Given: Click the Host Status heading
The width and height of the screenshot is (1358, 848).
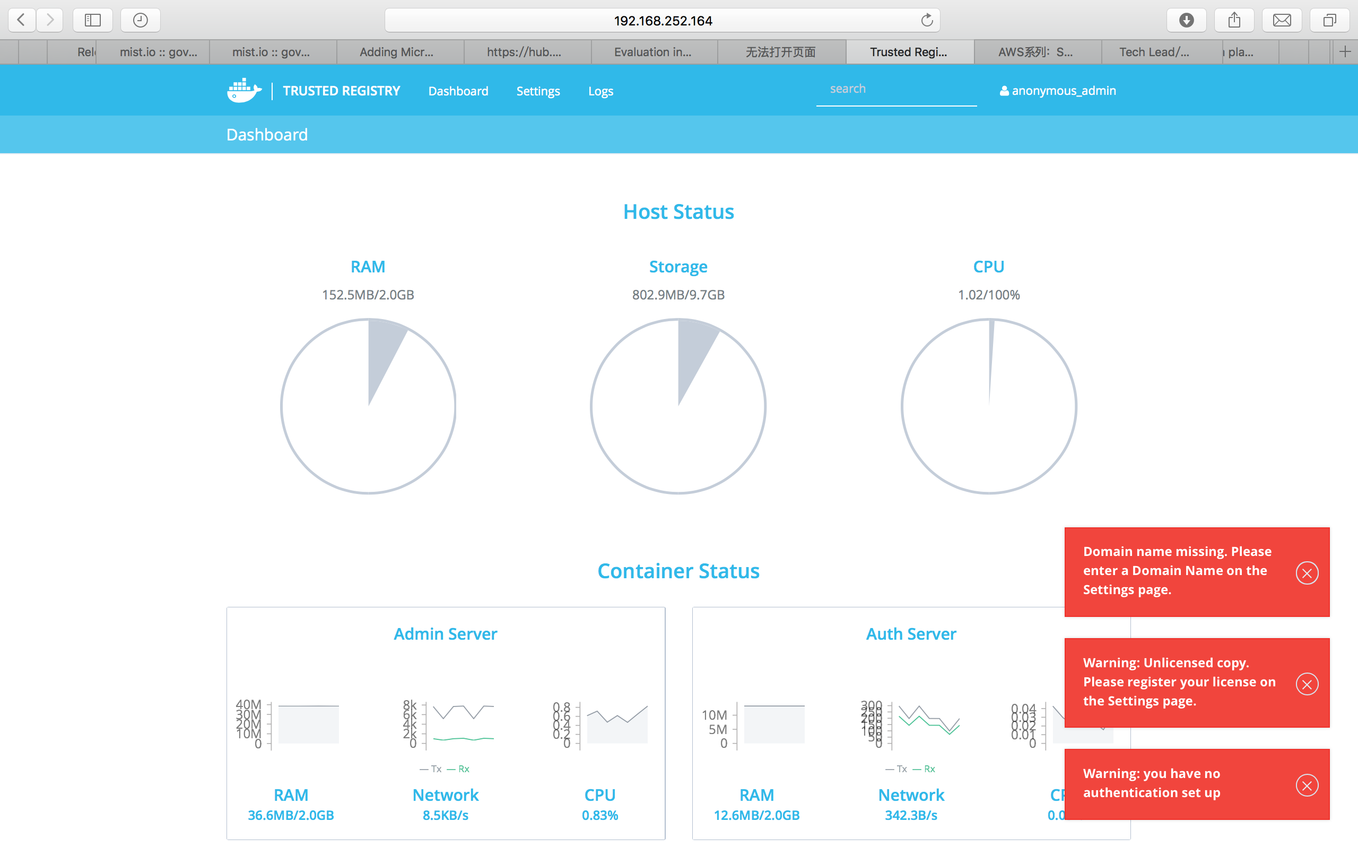Looking at the screenshot, I should point(678,211).
